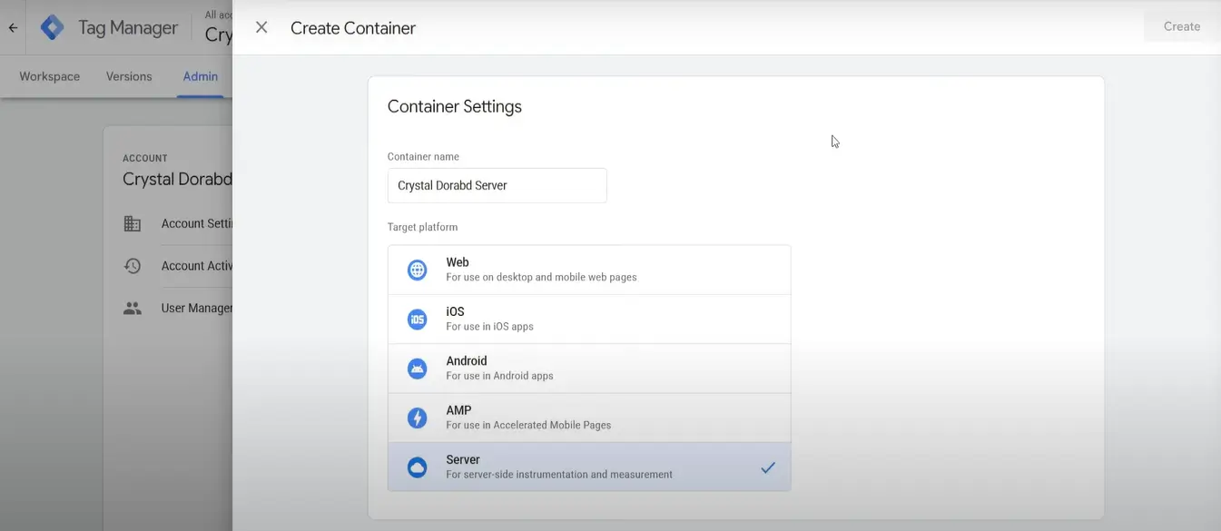Click the Server cloud icon
The width and height of the screenshot is (1221, 531).
click(417, 467)
